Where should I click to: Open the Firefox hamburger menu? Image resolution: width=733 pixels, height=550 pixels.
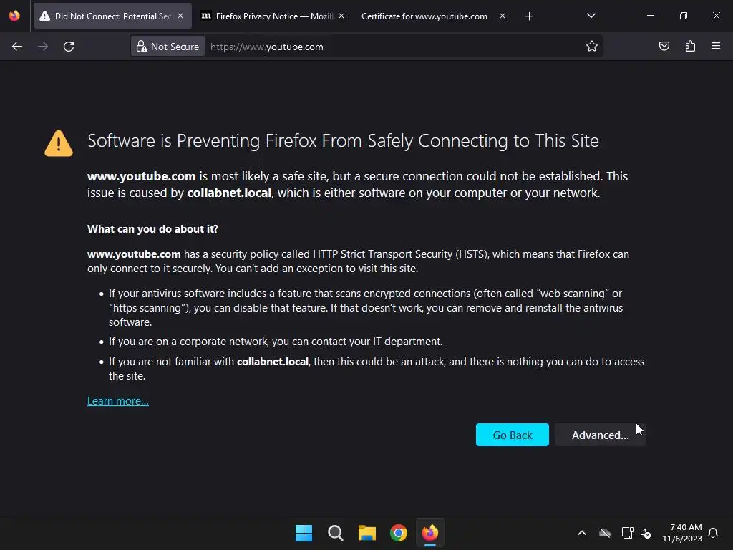click(x=716, y=46)
